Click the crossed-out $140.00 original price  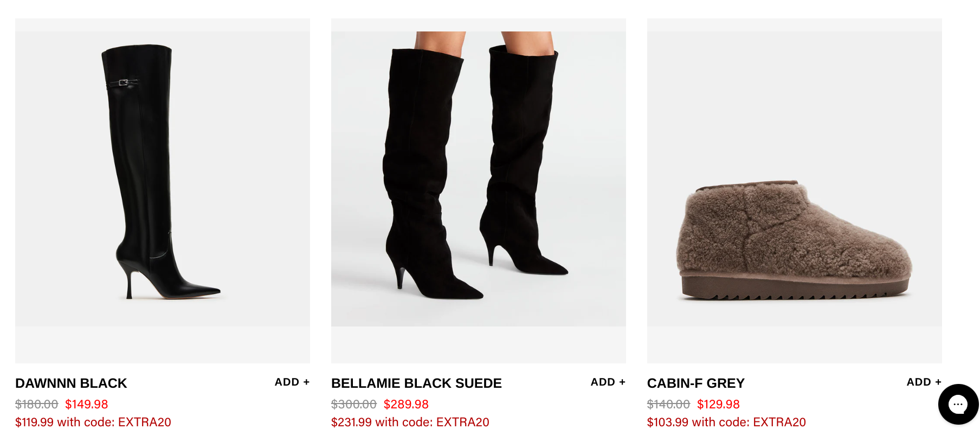tap(668, 404)
